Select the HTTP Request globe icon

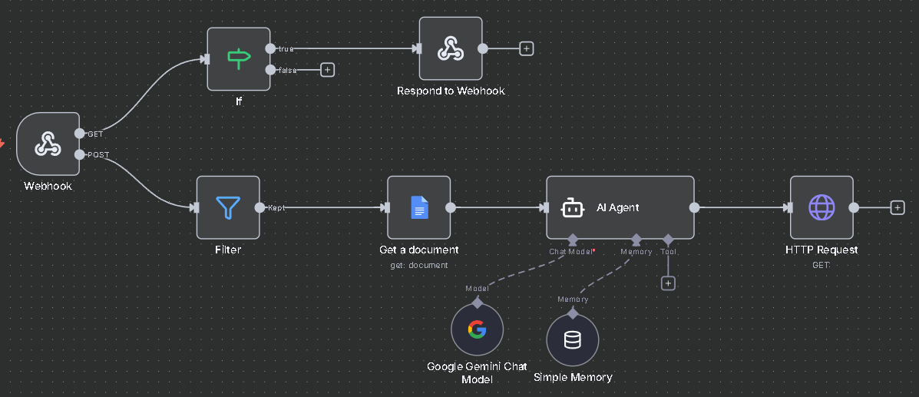(x=821, y=207)
